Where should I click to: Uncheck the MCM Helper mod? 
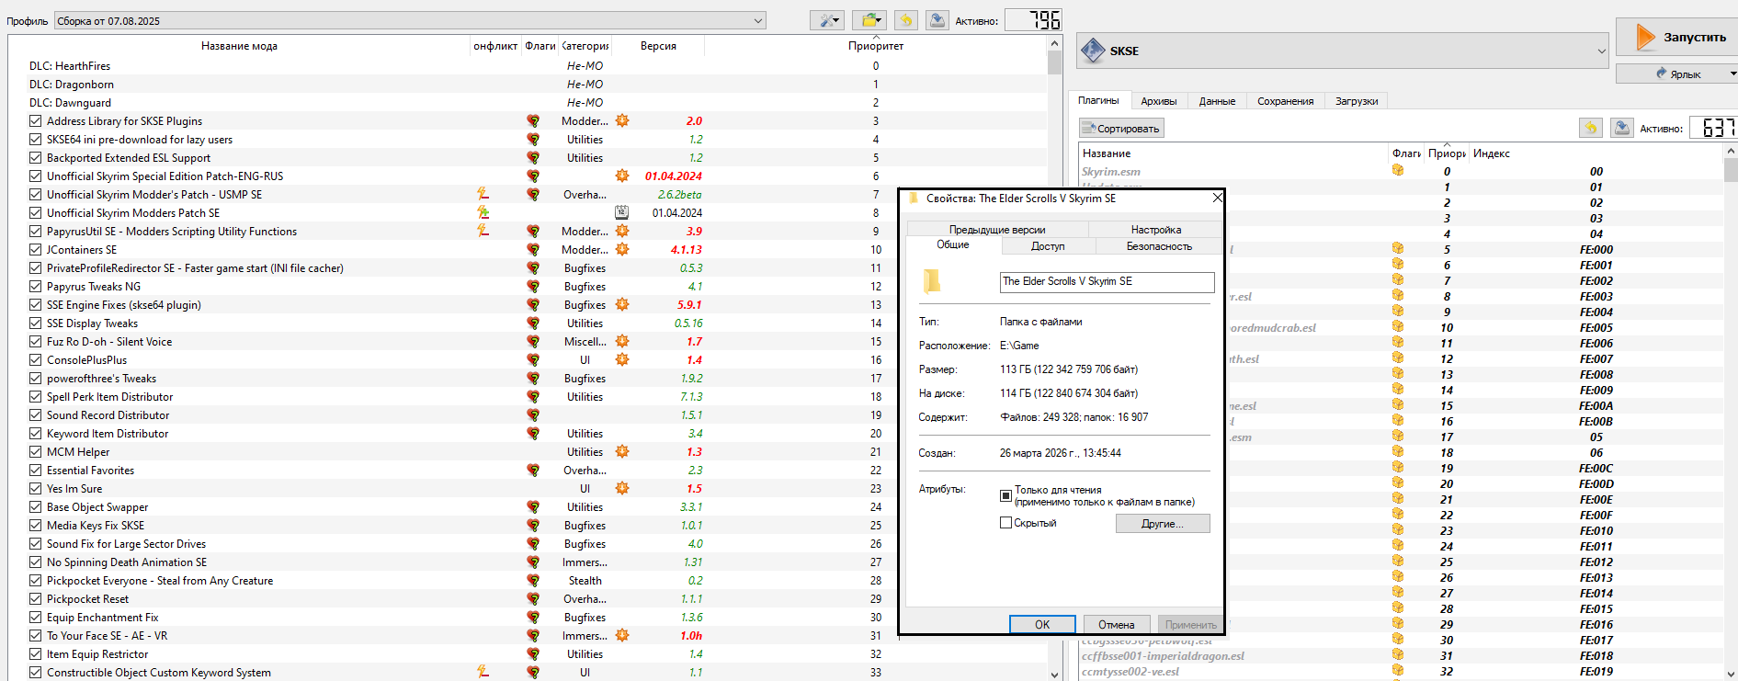(35, 451)
